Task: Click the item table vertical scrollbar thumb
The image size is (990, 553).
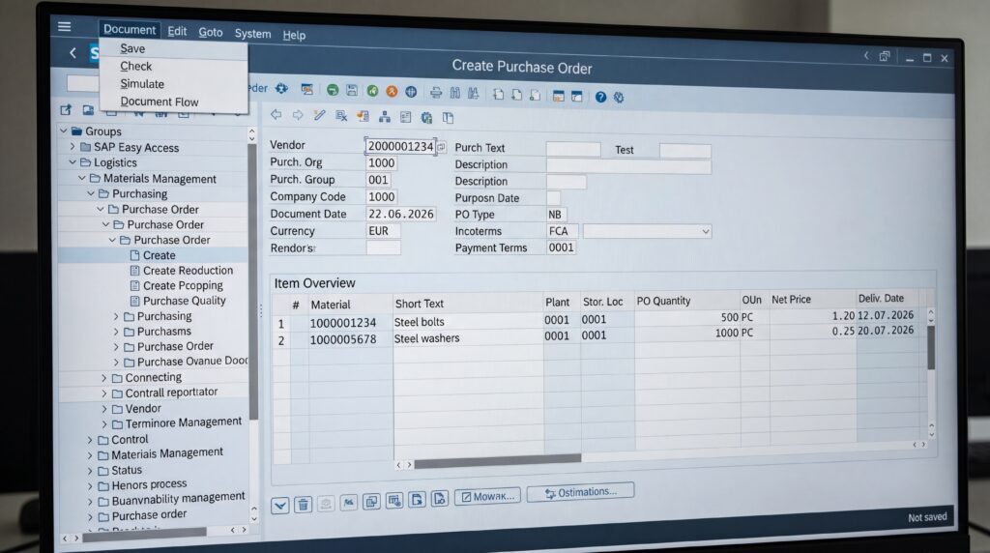Action: pyautogui.click(x=931, y=347)
